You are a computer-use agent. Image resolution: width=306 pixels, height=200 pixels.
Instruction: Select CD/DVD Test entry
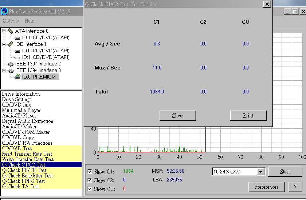click(x=41, y=148)
